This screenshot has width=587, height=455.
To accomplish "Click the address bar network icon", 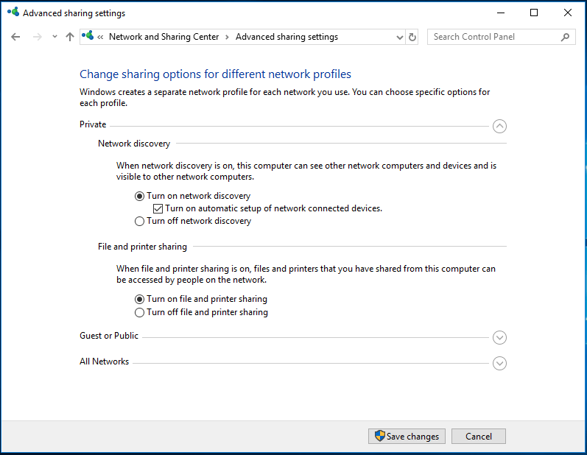I will point(88,36).
